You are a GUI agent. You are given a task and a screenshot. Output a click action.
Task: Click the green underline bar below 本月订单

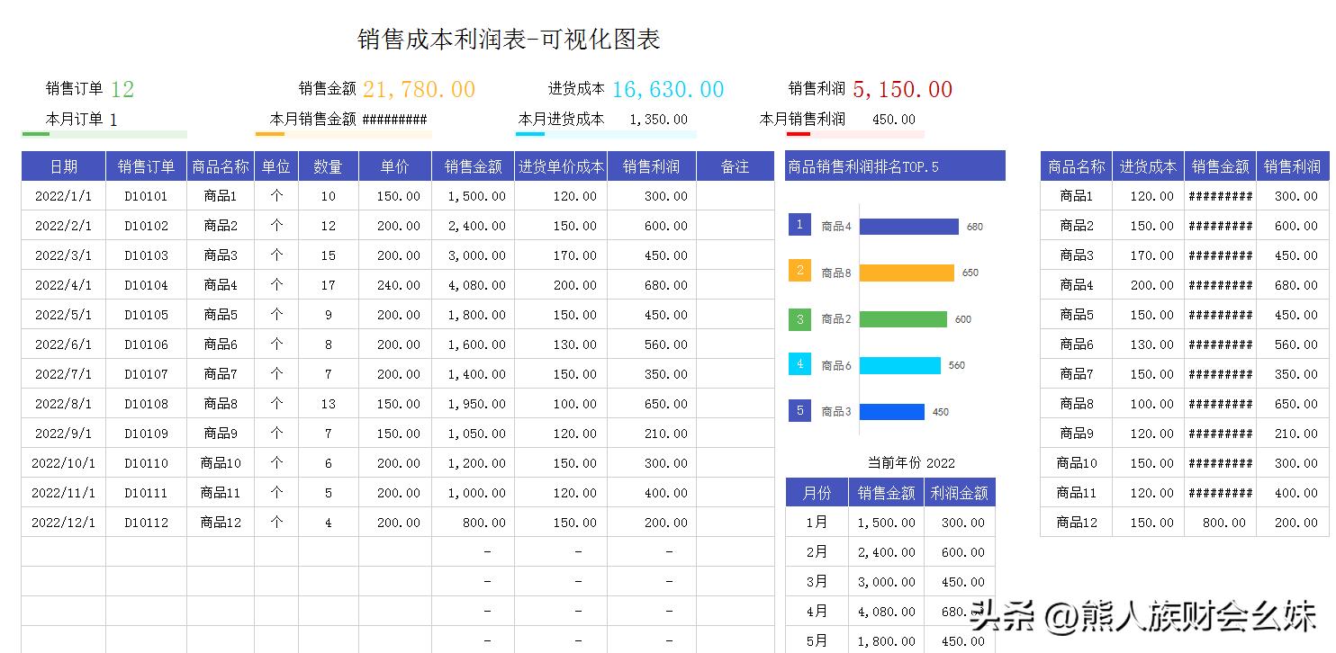(x=37, y=132)
